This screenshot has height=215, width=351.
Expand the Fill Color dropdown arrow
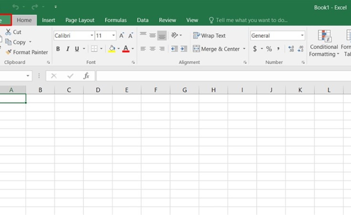pyautogui.click(x=118, y=49)
